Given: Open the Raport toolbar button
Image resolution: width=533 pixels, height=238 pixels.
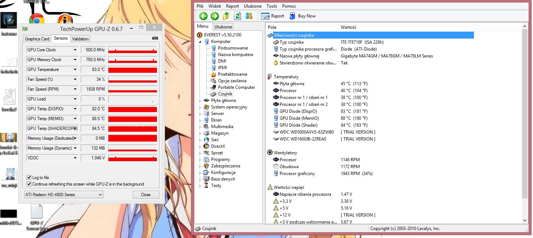Looking at the screenshot, I should coord(273,16).
